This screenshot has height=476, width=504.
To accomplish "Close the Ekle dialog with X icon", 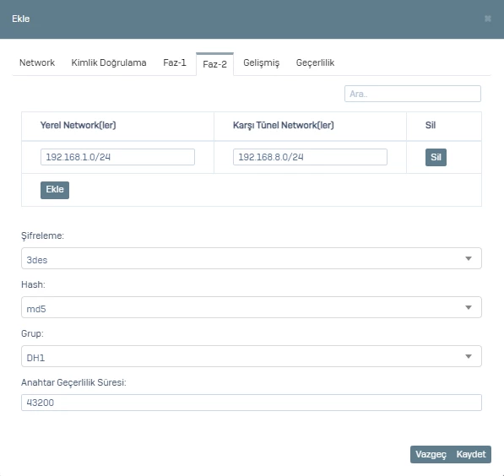I will [488, 19].
